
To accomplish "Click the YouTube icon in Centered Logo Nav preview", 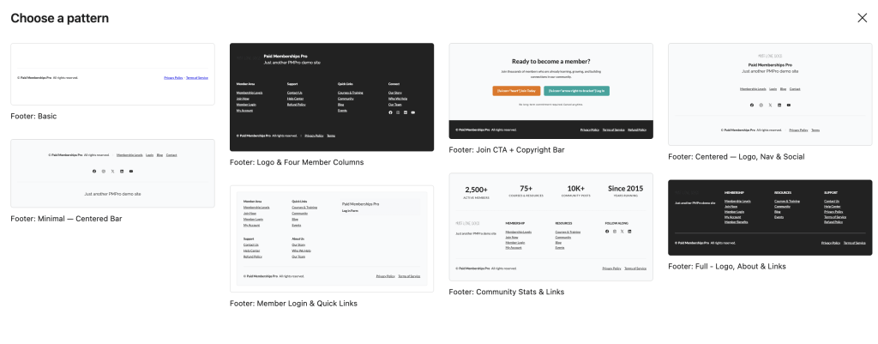I will 789,105.
